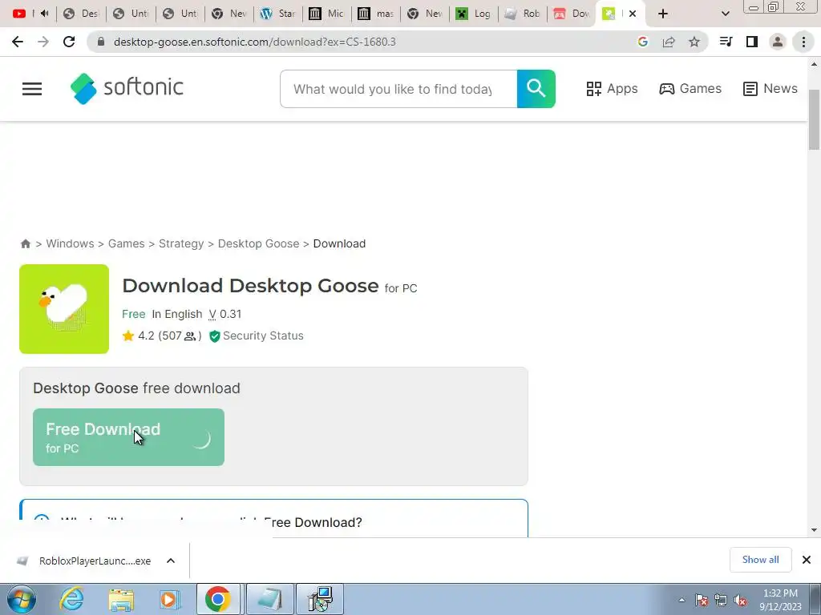Click the 4.2 star rating
The width and height of the screenshot is (821, 615).
162,336
